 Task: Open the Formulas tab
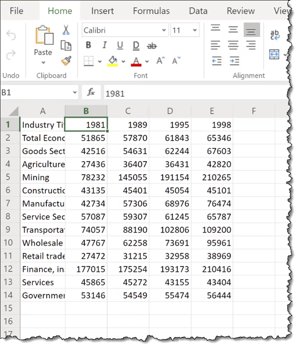coord(151,11)
